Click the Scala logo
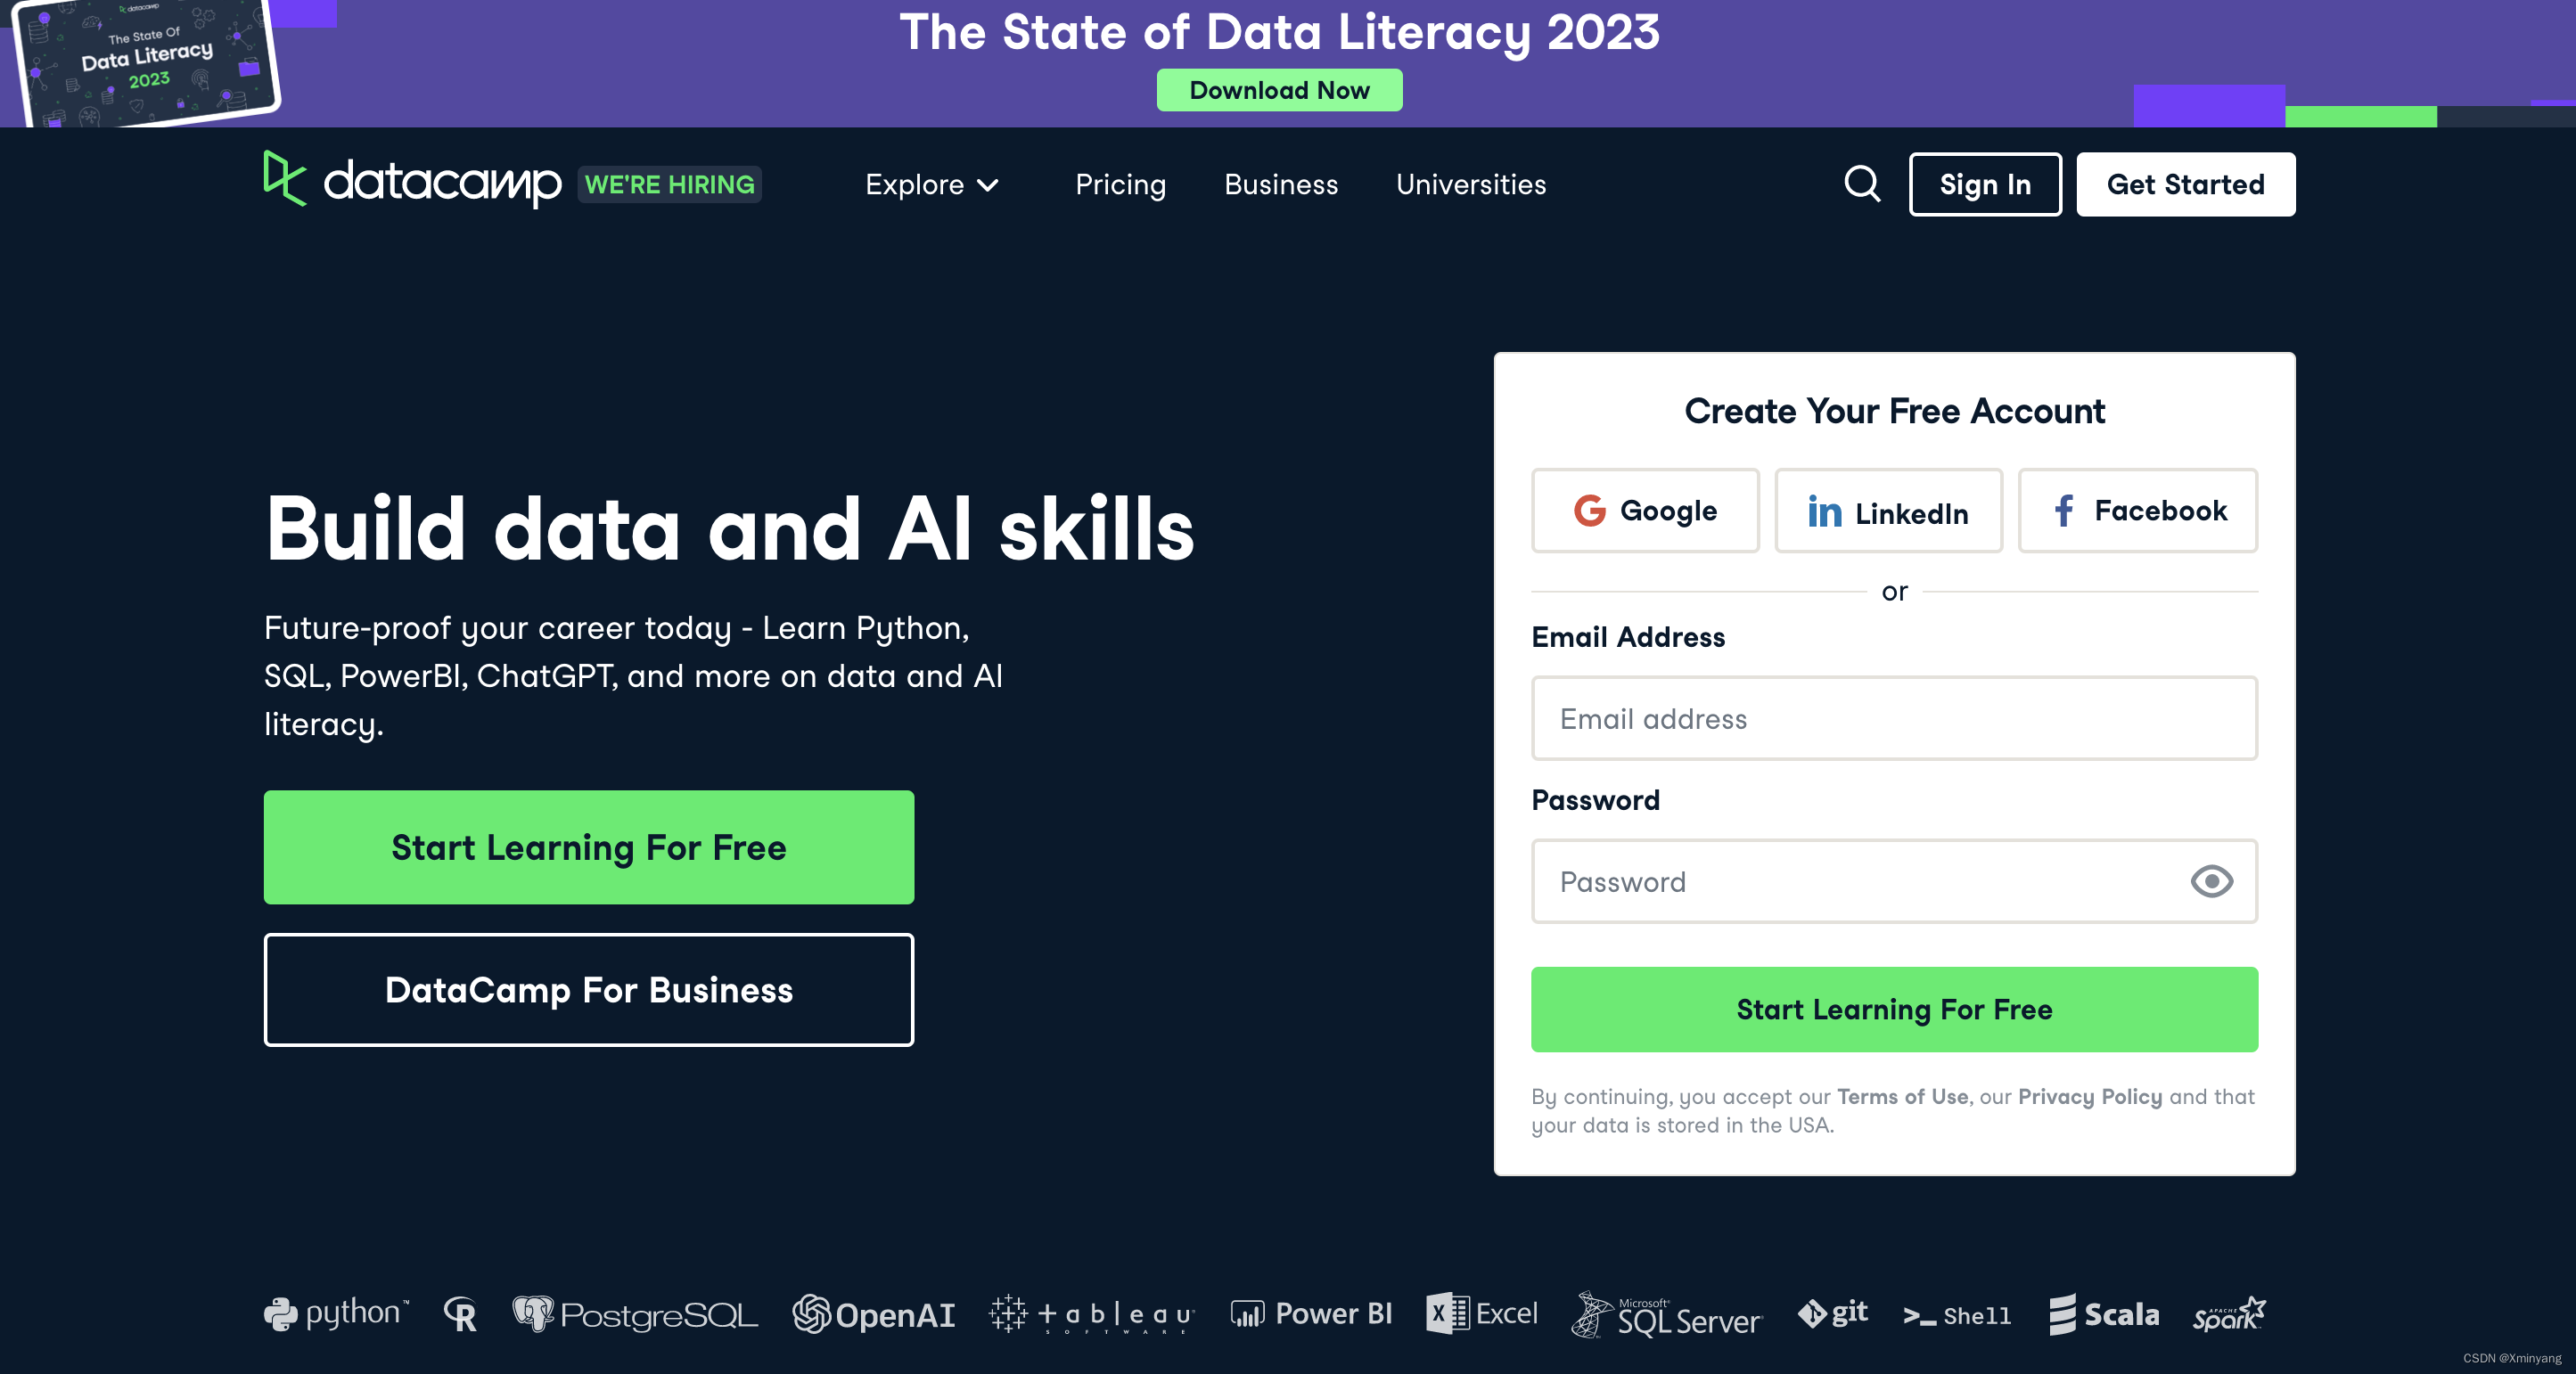 (2103, 1314)
